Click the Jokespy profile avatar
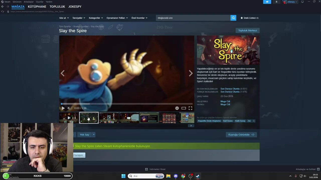Screen dimensions: 321x180 click(x=284, y=2)
